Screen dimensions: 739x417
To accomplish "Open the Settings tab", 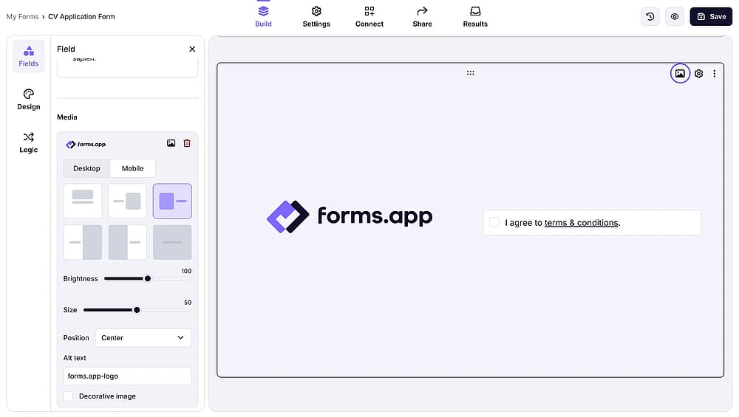I will pos(316,16).
